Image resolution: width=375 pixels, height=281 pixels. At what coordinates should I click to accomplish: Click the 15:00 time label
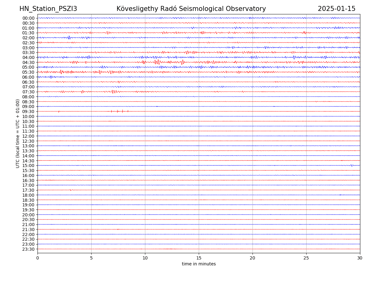(x=28, y=165)
